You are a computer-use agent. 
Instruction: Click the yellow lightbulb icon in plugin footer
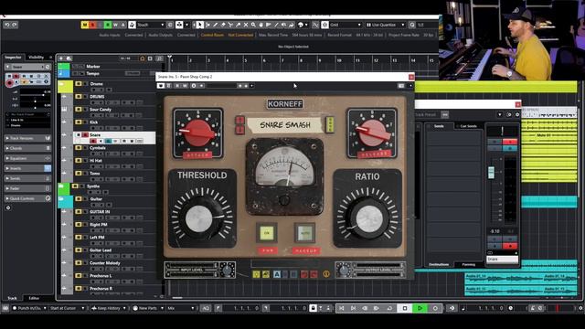(x=256, y=274)
